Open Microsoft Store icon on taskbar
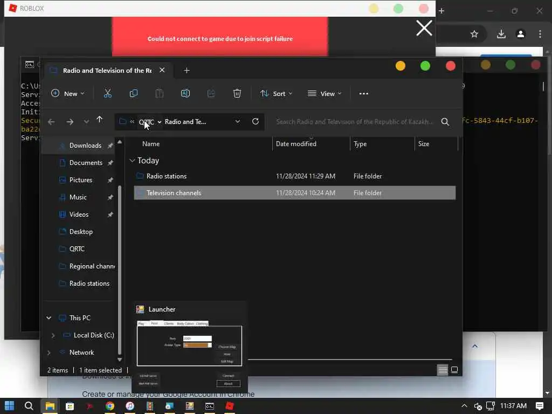This screenshot has width=552, height=414. (x=70, y=406)
